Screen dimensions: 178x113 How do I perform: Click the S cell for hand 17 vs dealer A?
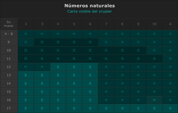(170, 108)
